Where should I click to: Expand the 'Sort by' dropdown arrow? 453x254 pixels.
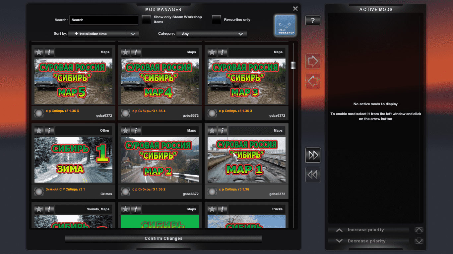coord(133,34)
